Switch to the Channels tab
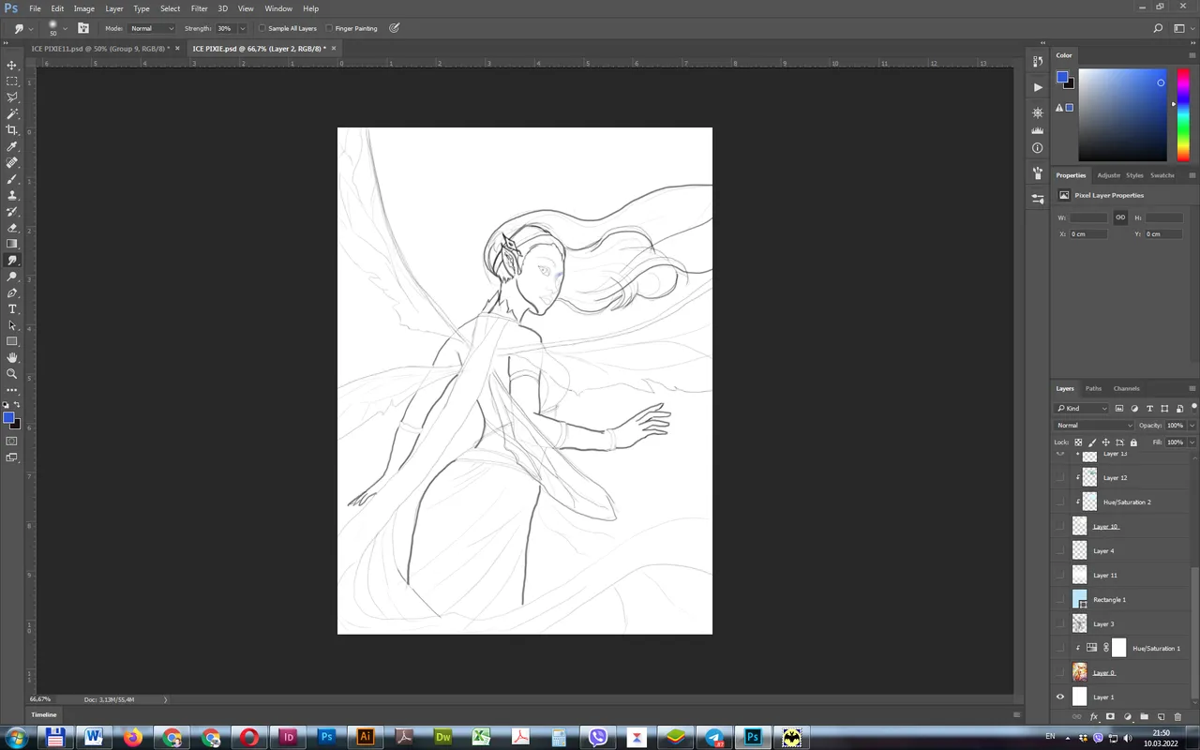Viewport: 1200px width, 750px height. pos(1126,388)
